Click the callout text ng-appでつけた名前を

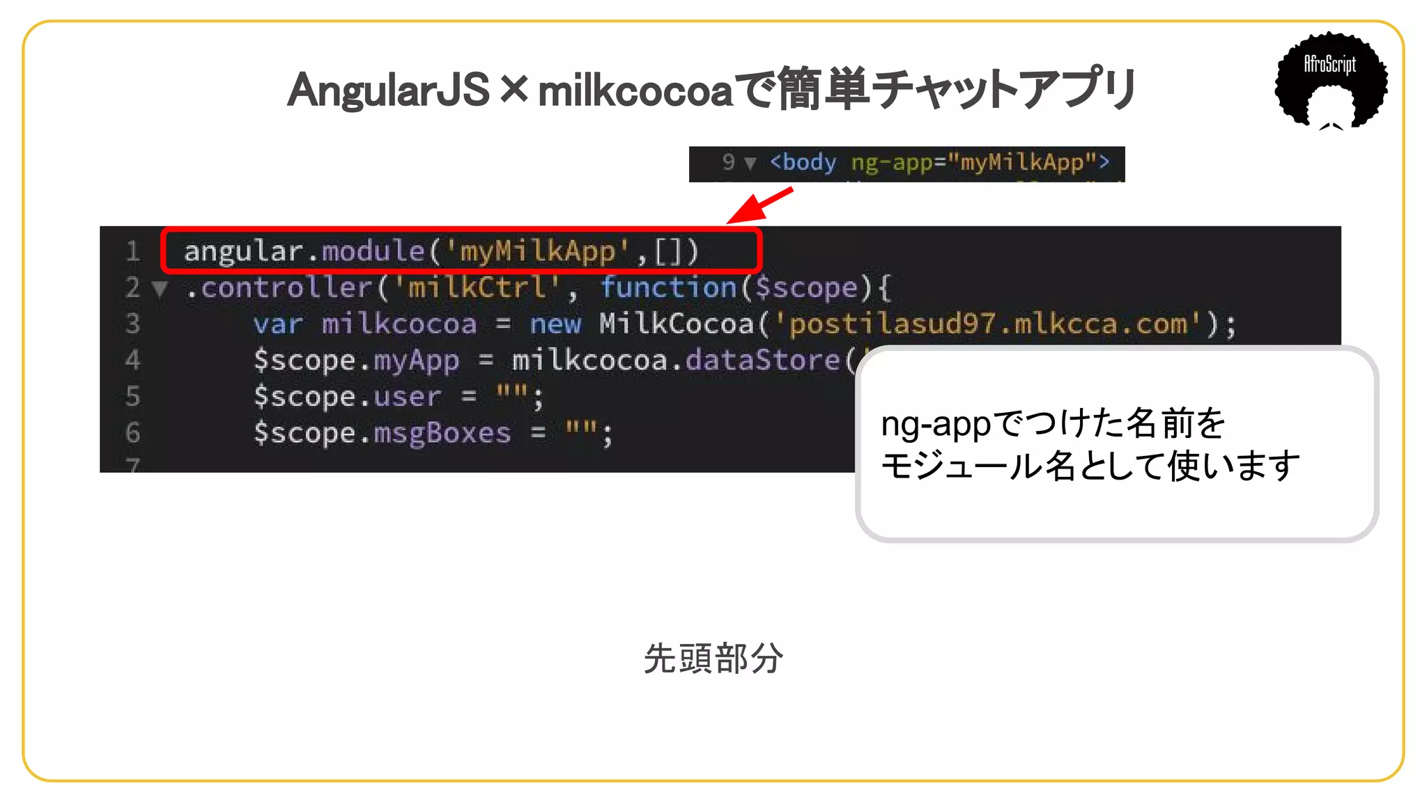(1053, 423)
